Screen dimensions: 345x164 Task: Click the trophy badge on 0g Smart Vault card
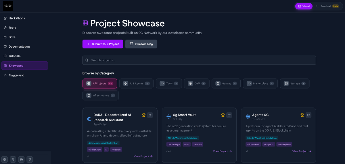pyautogui.click(x=223, y=115)
